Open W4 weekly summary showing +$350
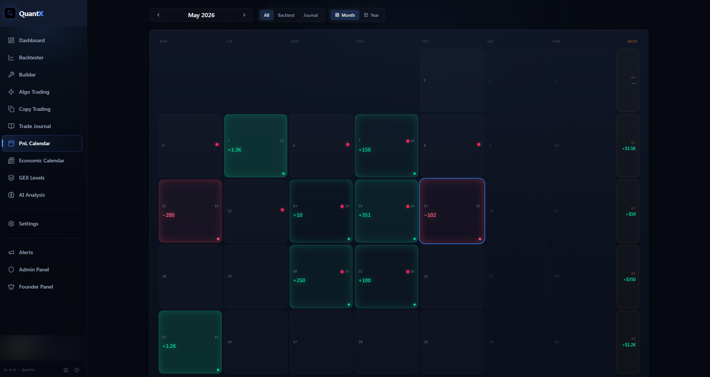The width and height of the screenshot is (710, 377). click(x=628, y=277)
